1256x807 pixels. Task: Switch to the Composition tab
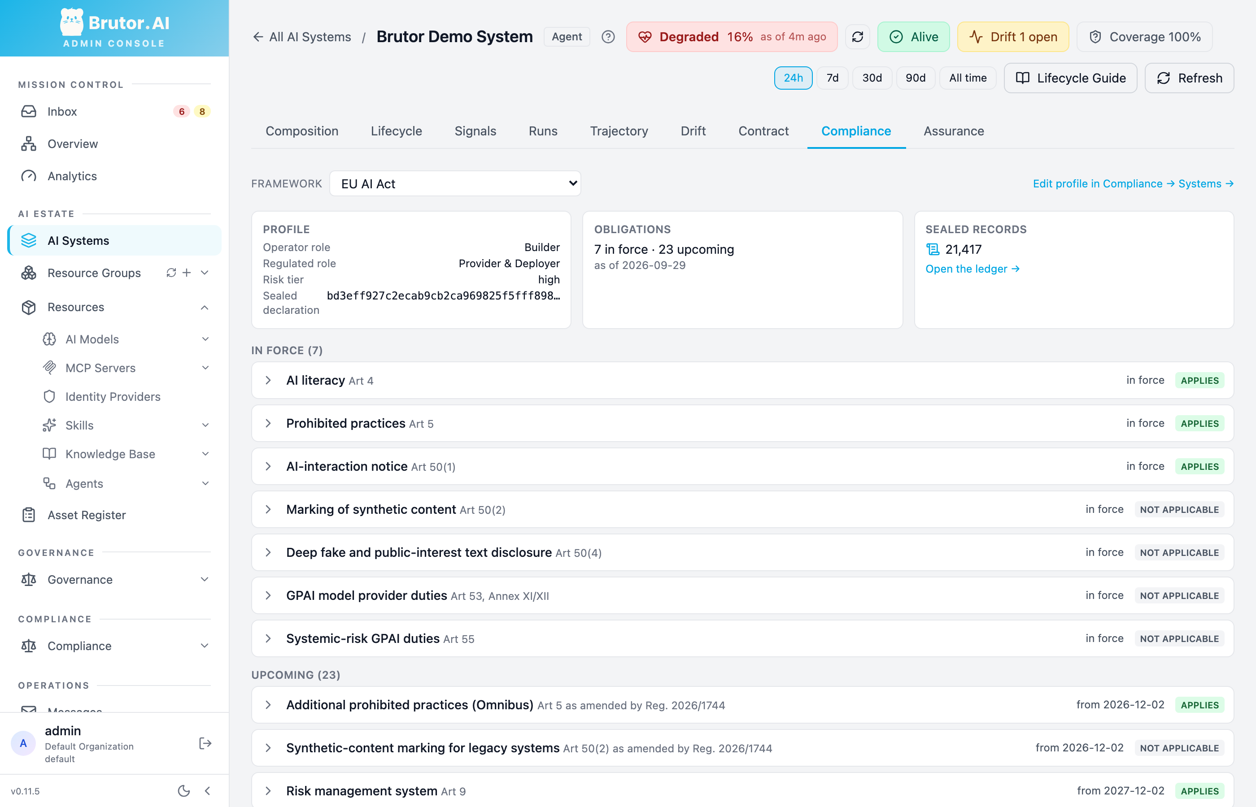coord(302,131)
